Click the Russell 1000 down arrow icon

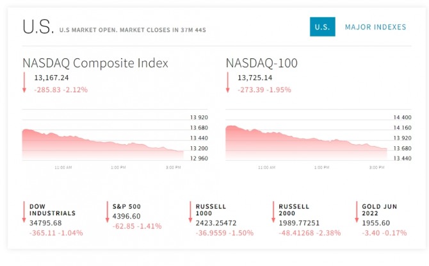[190, 212]
